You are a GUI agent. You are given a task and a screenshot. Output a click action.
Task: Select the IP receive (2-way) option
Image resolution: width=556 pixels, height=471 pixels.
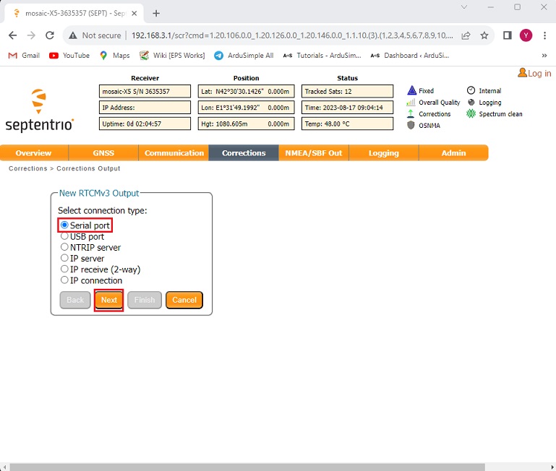point(64,269)
